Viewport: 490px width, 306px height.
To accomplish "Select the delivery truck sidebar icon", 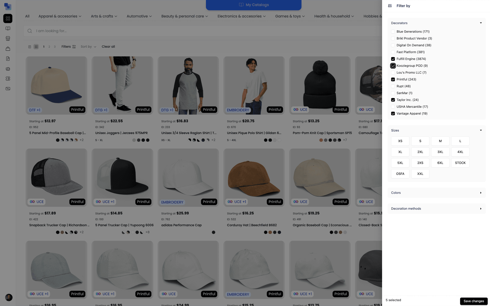I will click(x=8, y=69).
